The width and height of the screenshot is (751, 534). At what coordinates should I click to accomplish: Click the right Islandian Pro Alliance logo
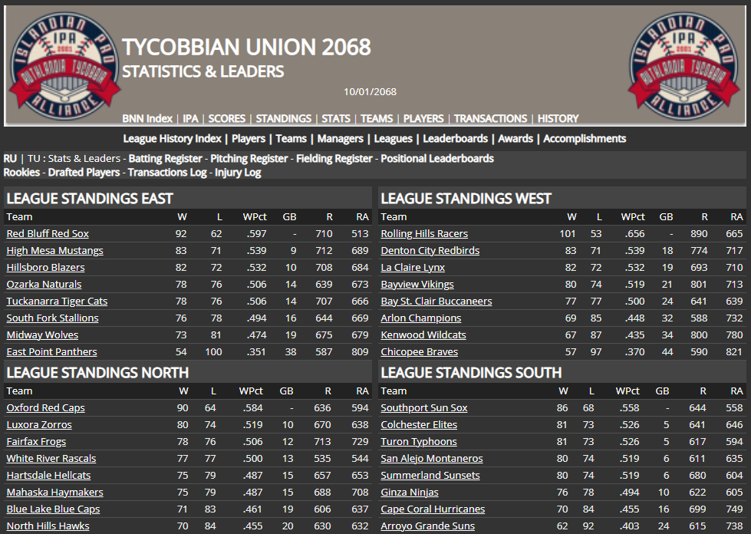coord(685,65)
